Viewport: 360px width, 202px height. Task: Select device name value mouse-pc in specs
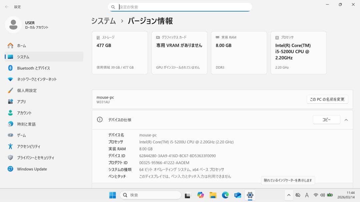[x=148, y=135]
